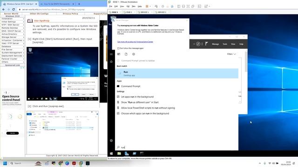Click the home icon in Start search sidebar

tap(111, 62)
